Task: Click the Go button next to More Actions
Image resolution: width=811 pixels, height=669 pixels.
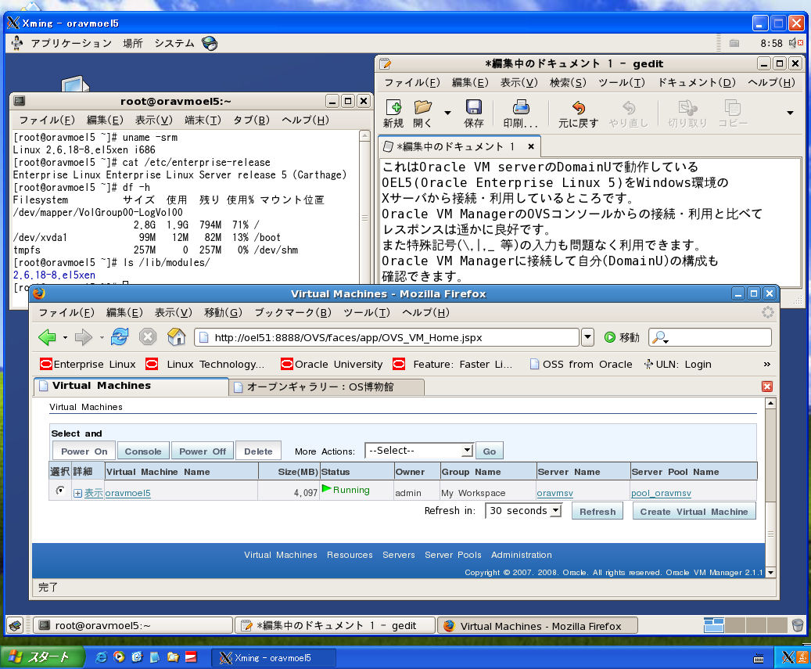Action: click(x=490, y=451)
